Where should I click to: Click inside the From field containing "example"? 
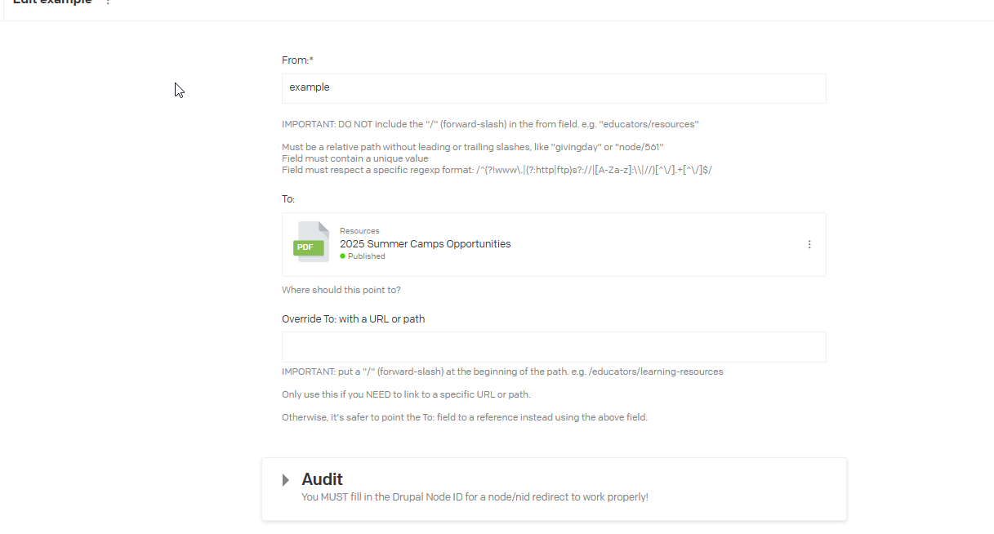tap(553, 88)
